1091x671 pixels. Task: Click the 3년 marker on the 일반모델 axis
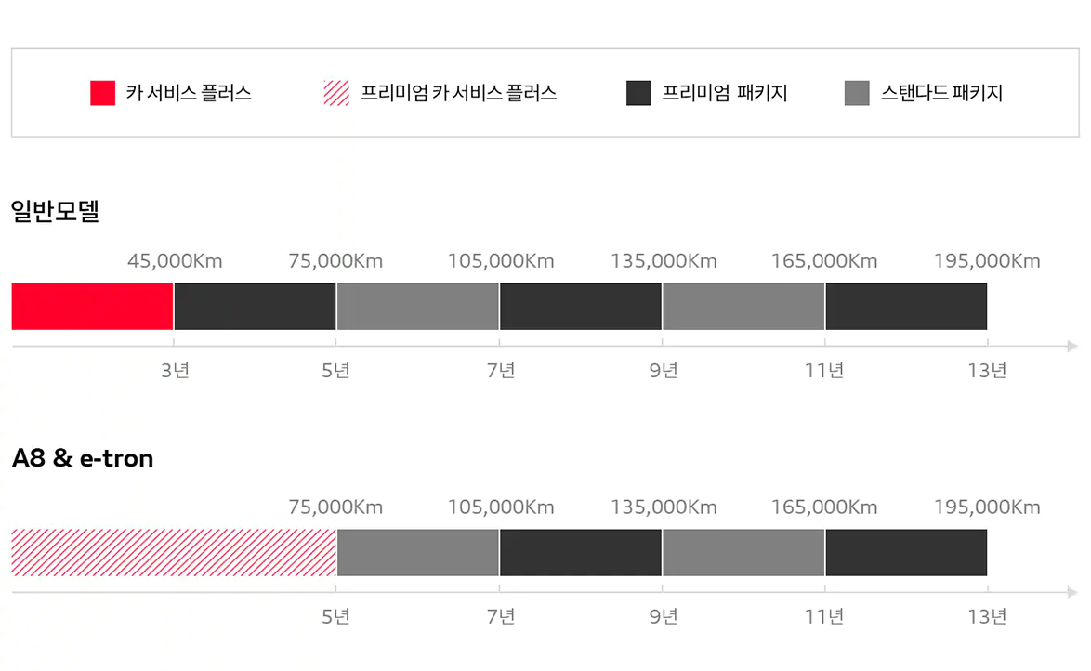pyautogui.click(x=176, y=370)
